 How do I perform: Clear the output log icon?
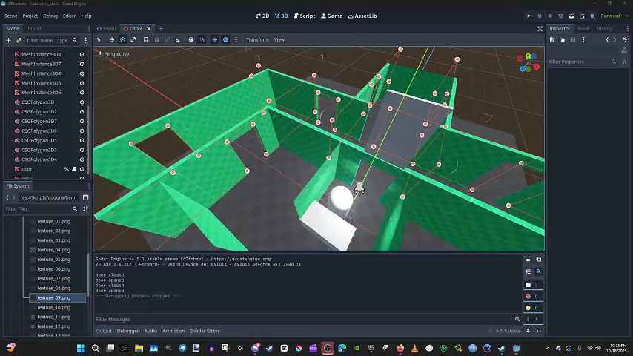[528, 259]
